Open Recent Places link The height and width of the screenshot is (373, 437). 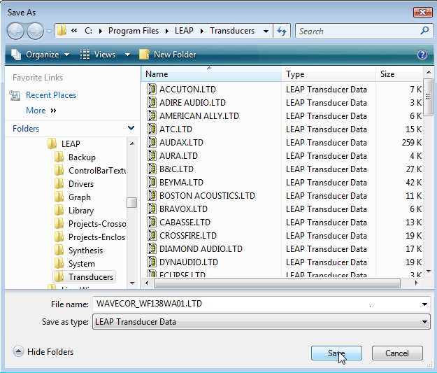tap(51, 95)
